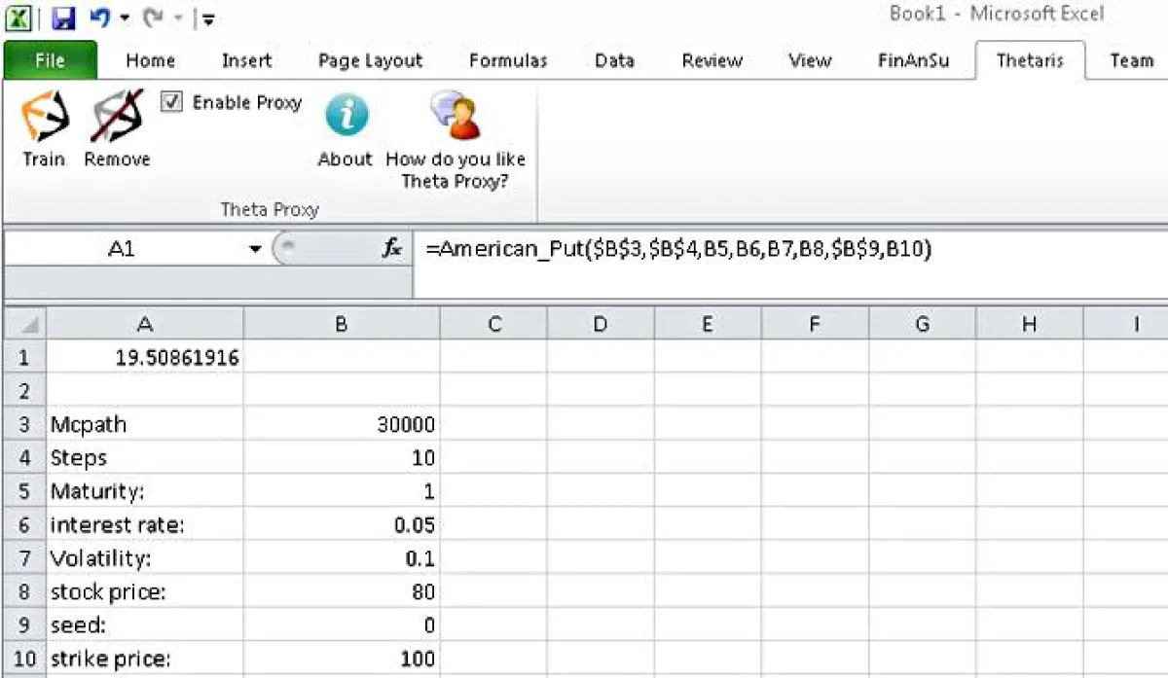Click the Remove proxy icon
The image size is (1168, 678).
[x=114, y=128]
